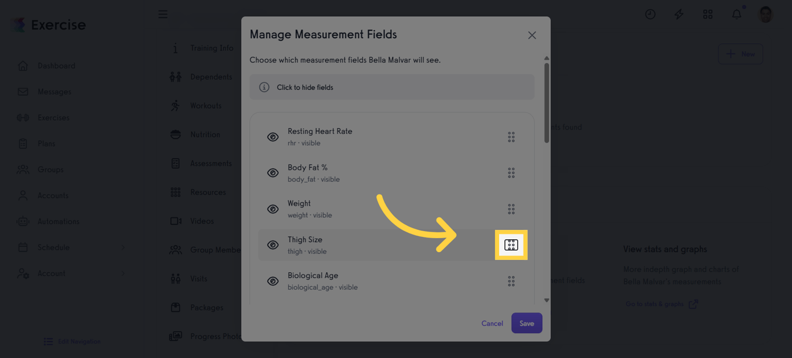The width and height of the screenshot is (792, 358).
Task: Hide the Resting Heart Rate field
Action: point(273,137)
